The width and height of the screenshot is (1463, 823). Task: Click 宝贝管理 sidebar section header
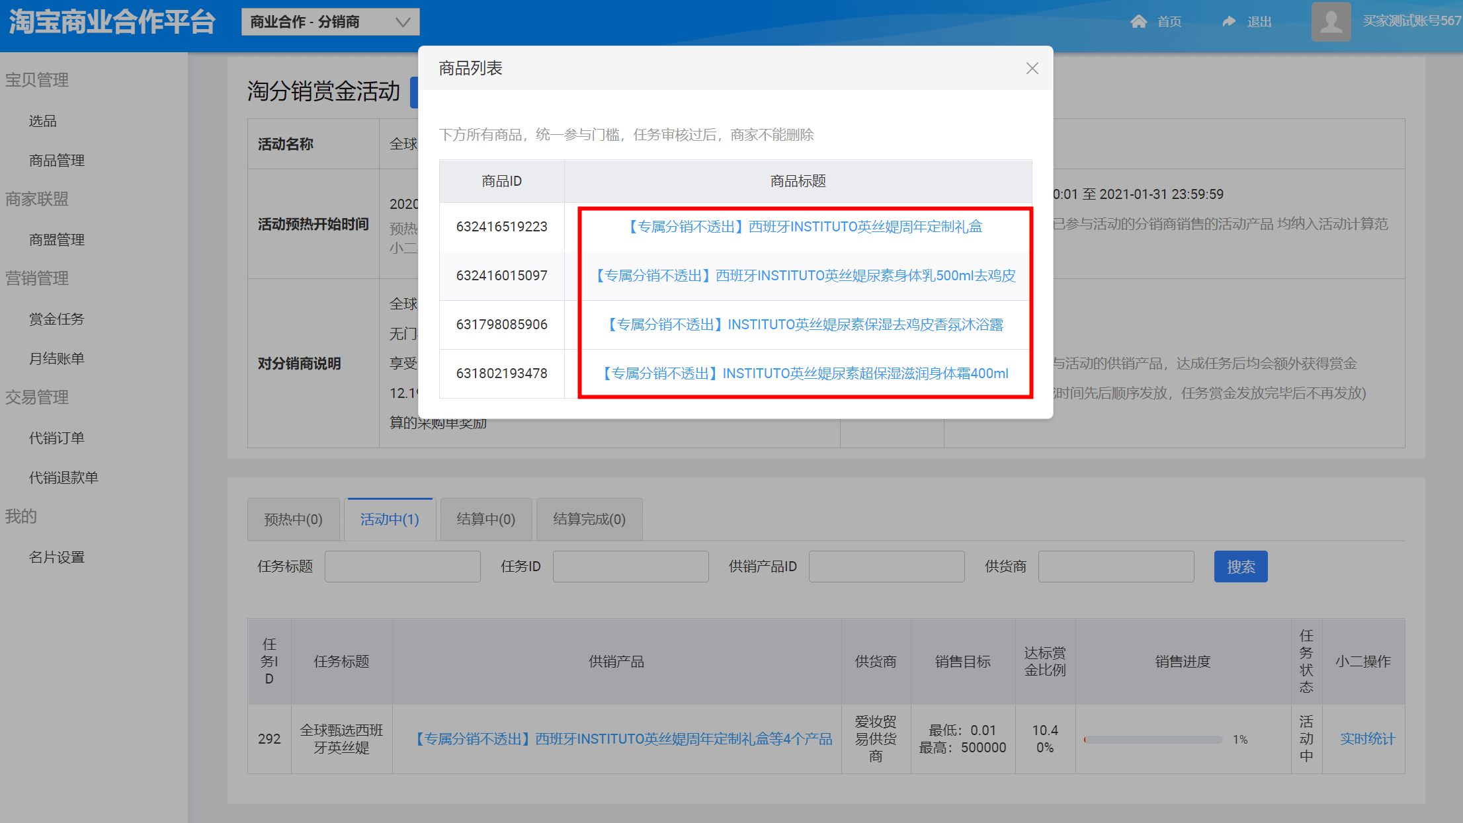tap(37, 80)
